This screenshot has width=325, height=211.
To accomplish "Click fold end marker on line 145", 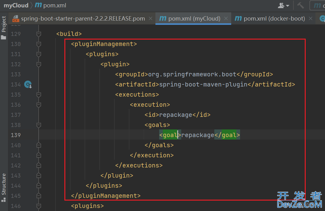I will (39, 196).
